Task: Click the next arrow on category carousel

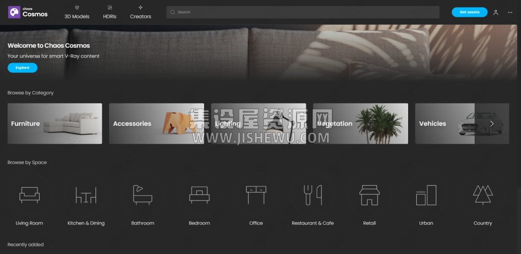Action: pyautogui.click(x=492, y=123)
